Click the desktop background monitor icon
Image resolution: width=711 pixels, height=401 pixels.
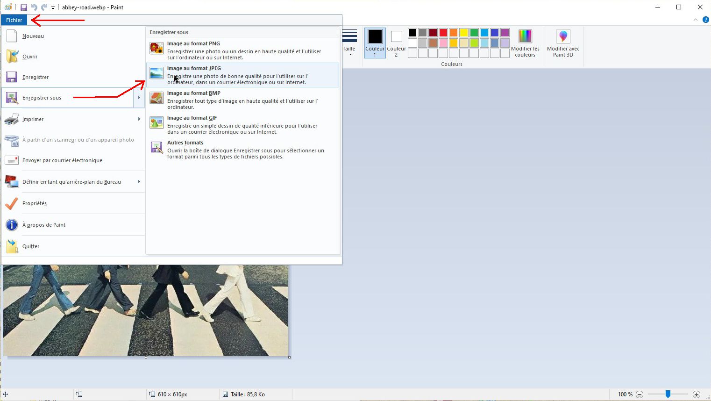click(x=12, y=182)
